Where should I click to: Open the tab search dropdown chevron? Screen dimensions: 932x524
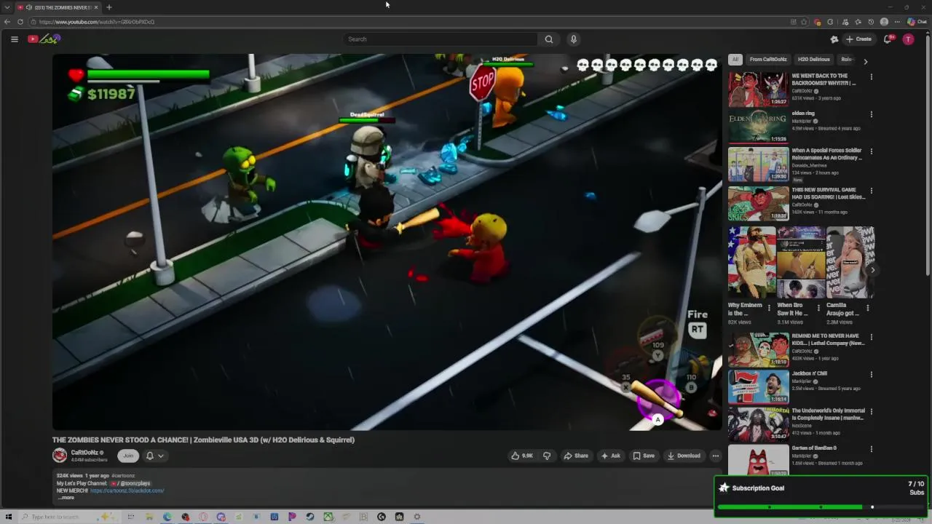point(7,7)
